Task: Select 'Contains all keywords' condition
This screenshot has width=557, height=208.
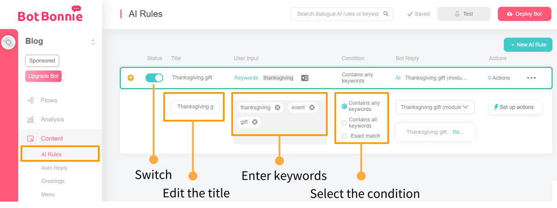Action: pyautogui.click(x=344, y=122)
